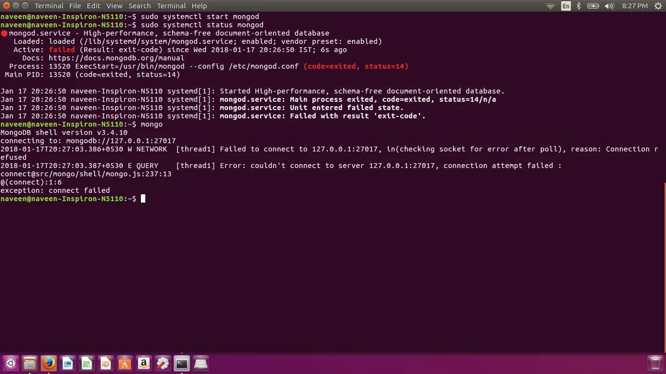Open the second Terminal menu before Help
This screenshot has height=374, width=666.
point(171,6)
